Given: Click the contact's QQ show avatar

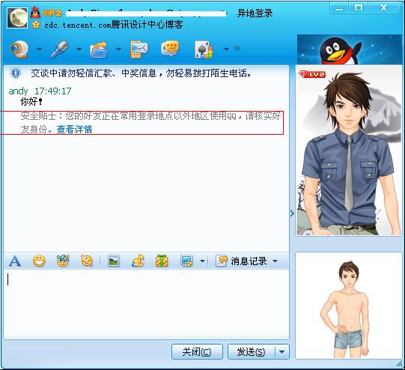Looking at the screenshot, I should [x=348, y=151].
